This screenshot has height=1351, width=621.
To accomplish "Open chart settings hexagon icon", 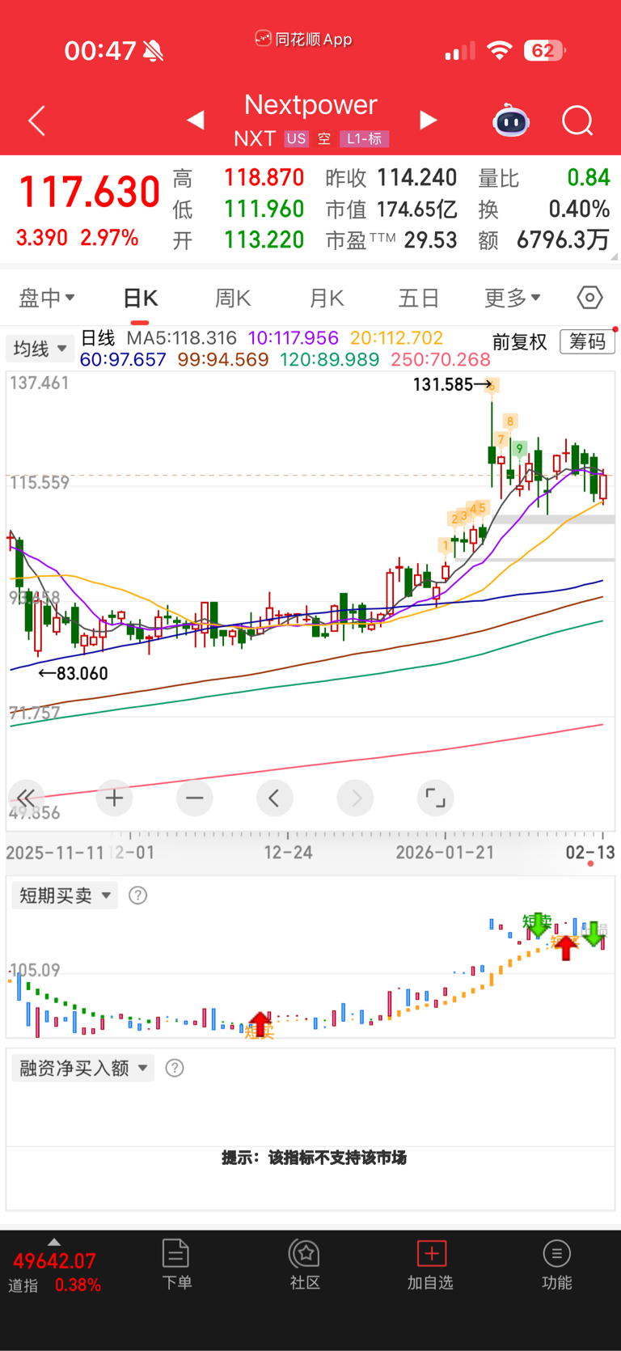I will (589, 298).
